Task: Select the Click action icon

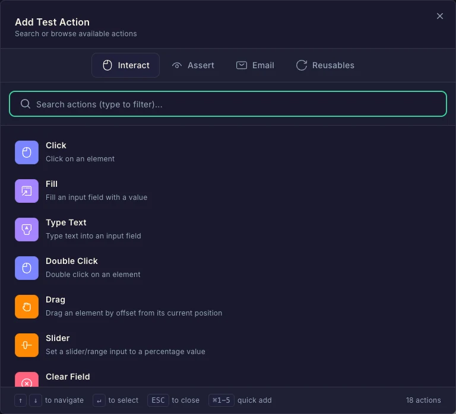Action: tap(27, 152)
